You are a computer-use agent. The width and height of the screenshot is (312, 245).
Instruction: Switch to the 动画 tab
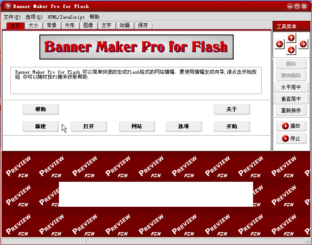(x=124, y=25)
